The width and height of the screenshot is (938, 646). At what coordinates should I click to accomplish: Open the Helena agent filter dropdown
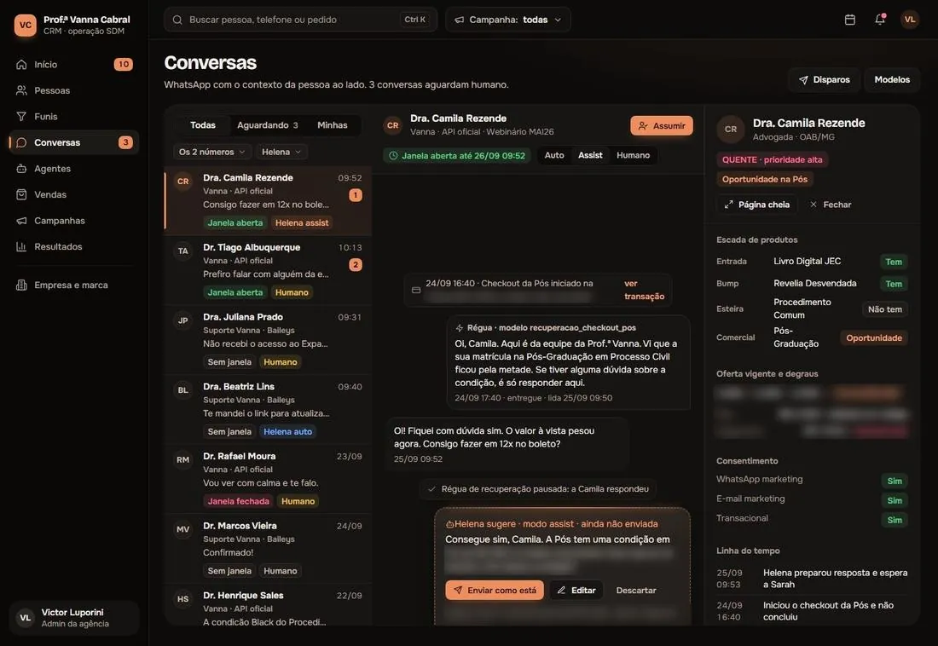point(281,152)
